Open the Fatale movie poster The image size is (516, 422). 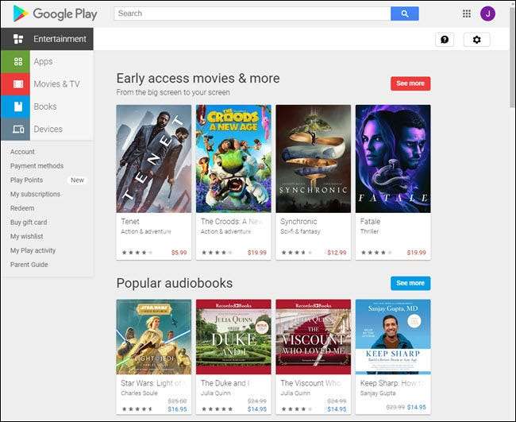[x=393, y=159]
